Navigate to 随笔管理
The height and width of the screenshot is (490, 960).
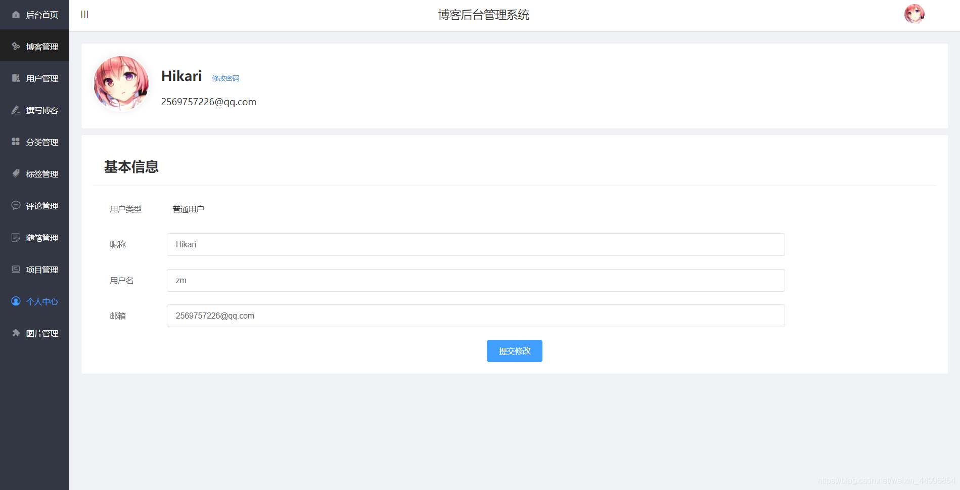pyautogui.click(x=34, y=237)
